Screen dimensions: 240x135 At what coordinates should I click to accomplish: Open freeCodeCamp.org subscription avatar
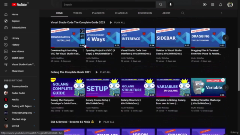click(x=6, y=113)
